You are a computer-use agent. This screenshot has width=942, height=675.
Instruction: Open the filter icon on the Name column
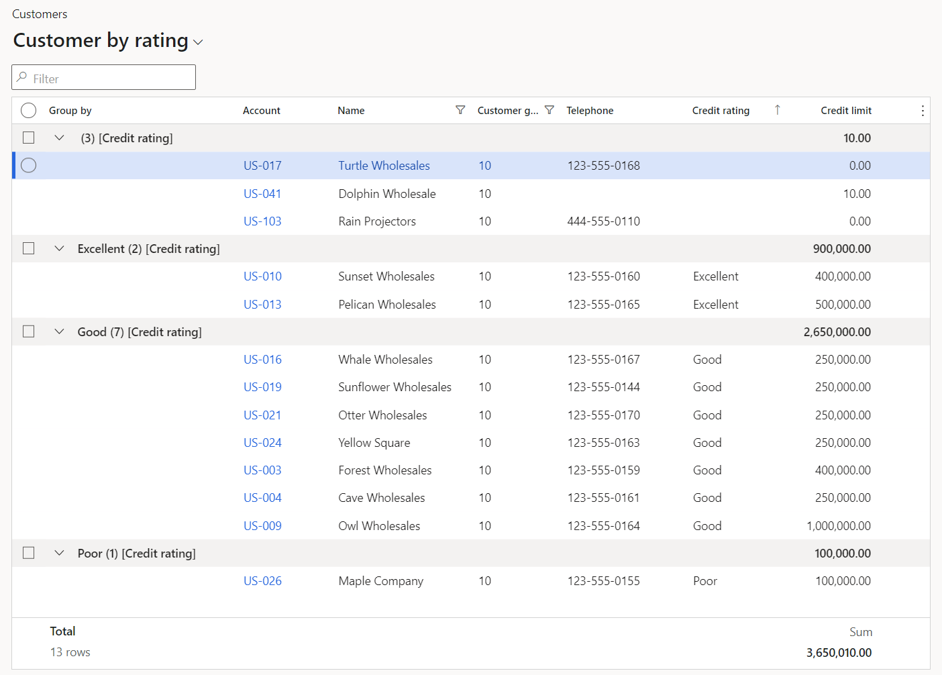pos(460,110)
